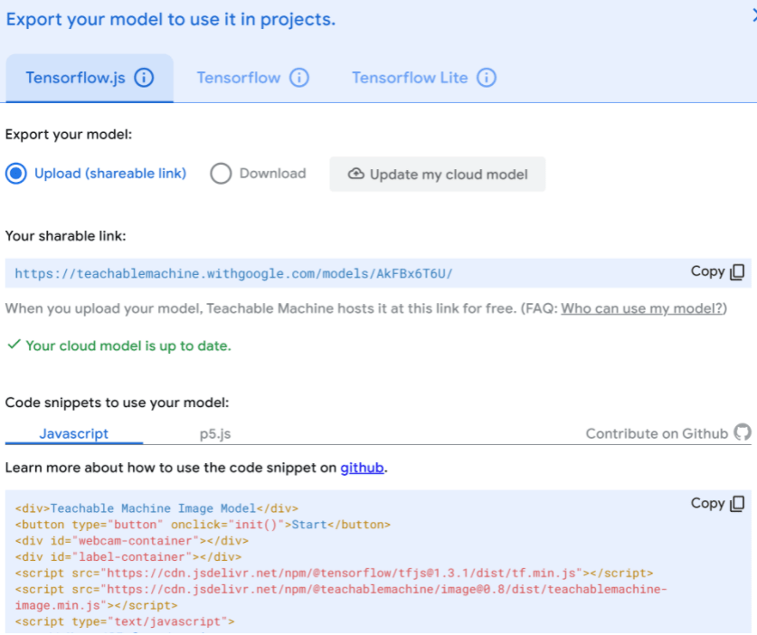Open the Tensorflow Lite info icon
Screen dimensions: 757x635
[487, 78]
